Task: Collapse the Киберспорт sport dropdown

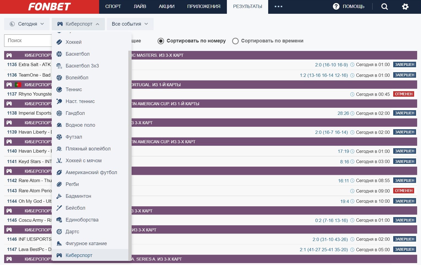Action: pyautogui.click(x=78, y=24)
